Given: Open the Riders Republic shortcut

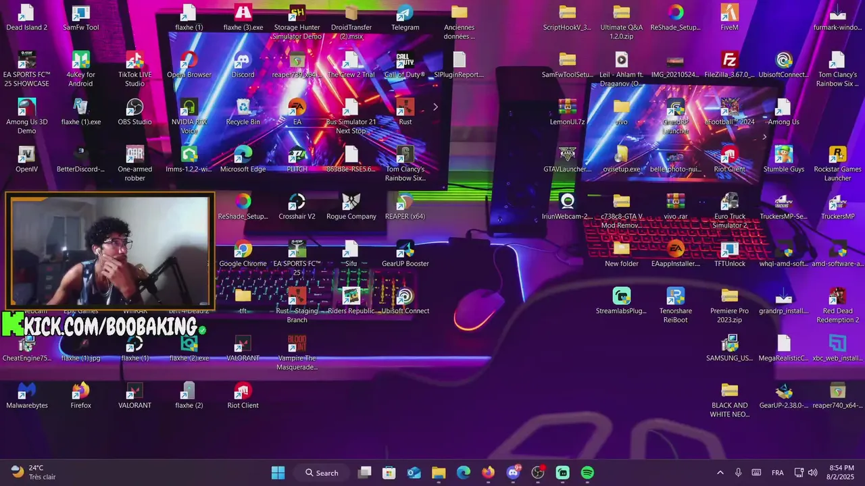Looking at the screenshot, I should (x=351, y=302).
